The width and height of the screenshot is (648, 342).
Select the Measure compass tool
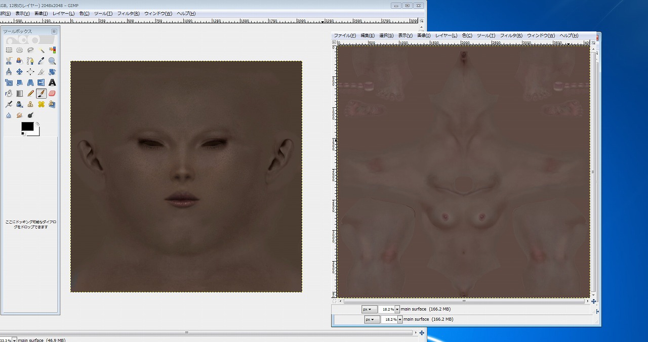9,72
